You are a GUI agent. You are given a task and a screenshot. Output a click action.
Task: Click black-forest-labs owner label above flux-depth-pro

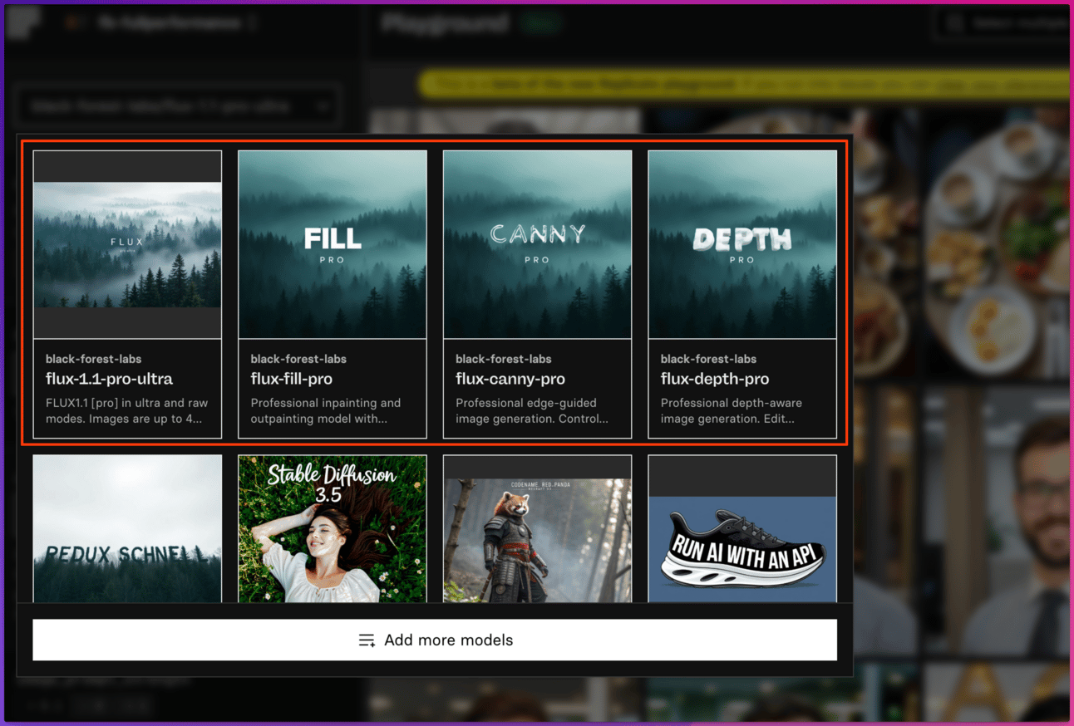click(708, 359)
